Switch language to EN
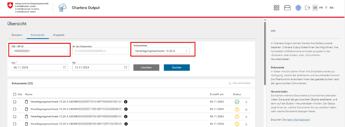The width and height of the screenshot is (345, 127). [332, 8]
